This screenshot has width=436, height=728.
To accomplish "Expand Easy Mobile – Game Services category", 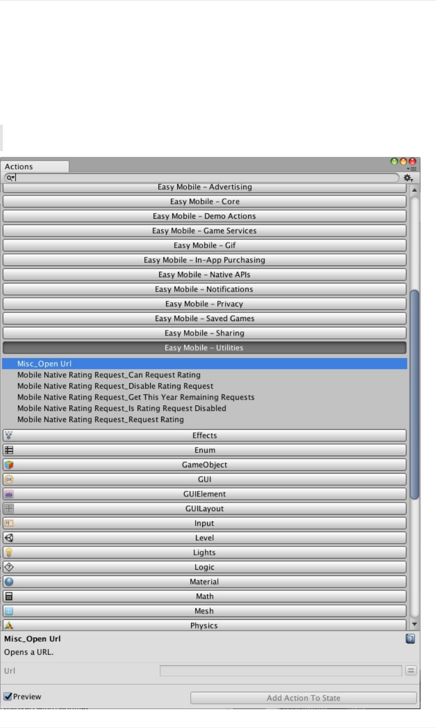I will pyautogui.click(x=205, y=231).
